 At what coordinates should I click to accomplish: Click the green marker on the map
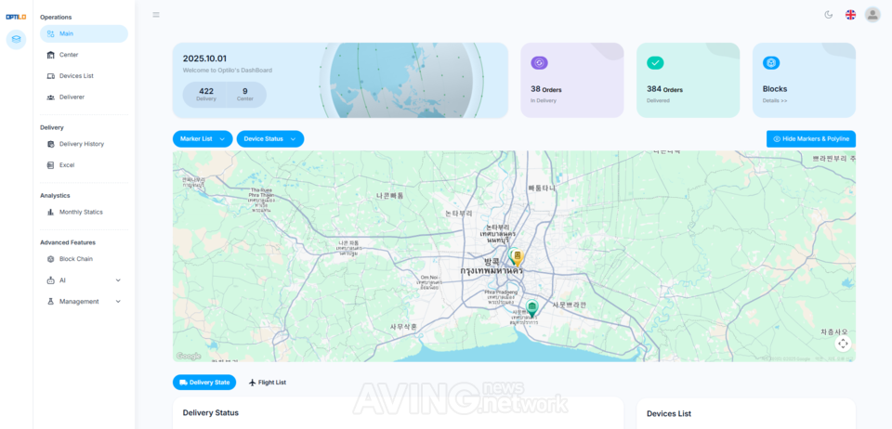click(532, 307)
